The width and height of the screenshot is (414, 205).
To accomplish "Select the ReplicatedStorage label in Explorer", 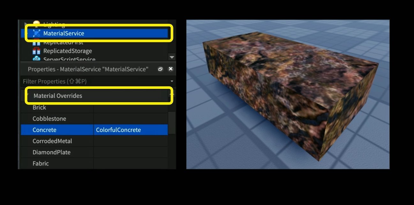I will (68, 51).
